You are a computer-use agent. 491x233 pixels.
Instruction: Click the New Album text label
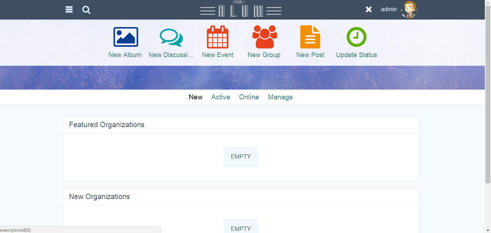click(125, 55)
